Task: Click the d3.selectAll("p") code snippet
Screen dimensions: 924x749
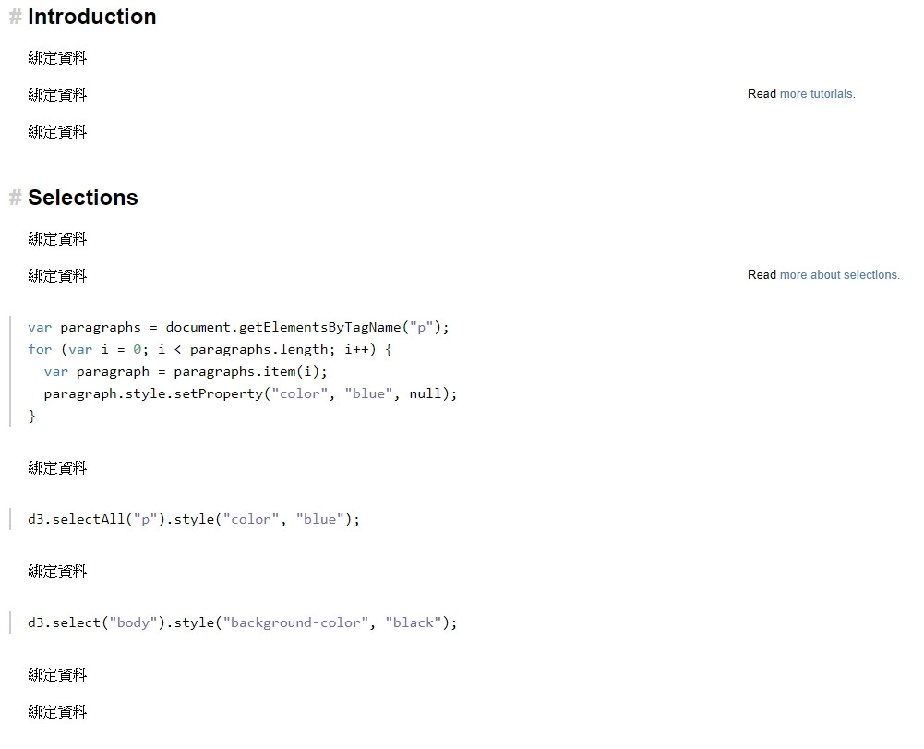Action: [x=194, y=519]
